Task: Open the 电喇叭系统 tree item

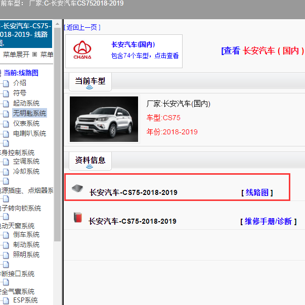Action: pos(29,134)
